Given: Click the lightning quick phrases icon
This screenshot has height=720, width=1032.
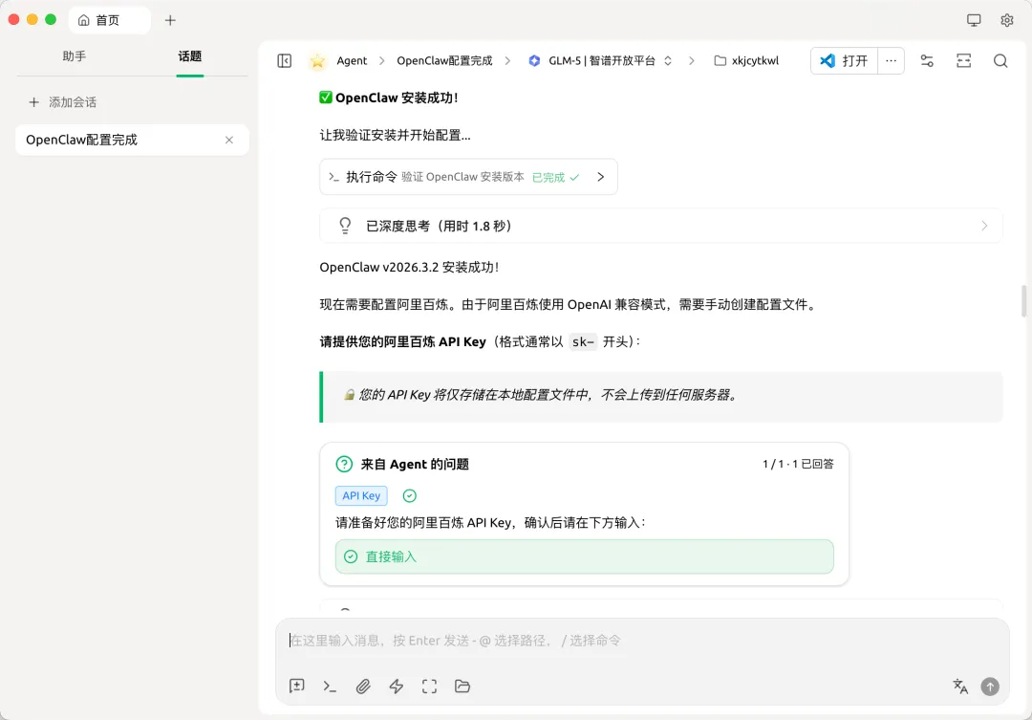Looking at the screenshot, I should (397, 687).
